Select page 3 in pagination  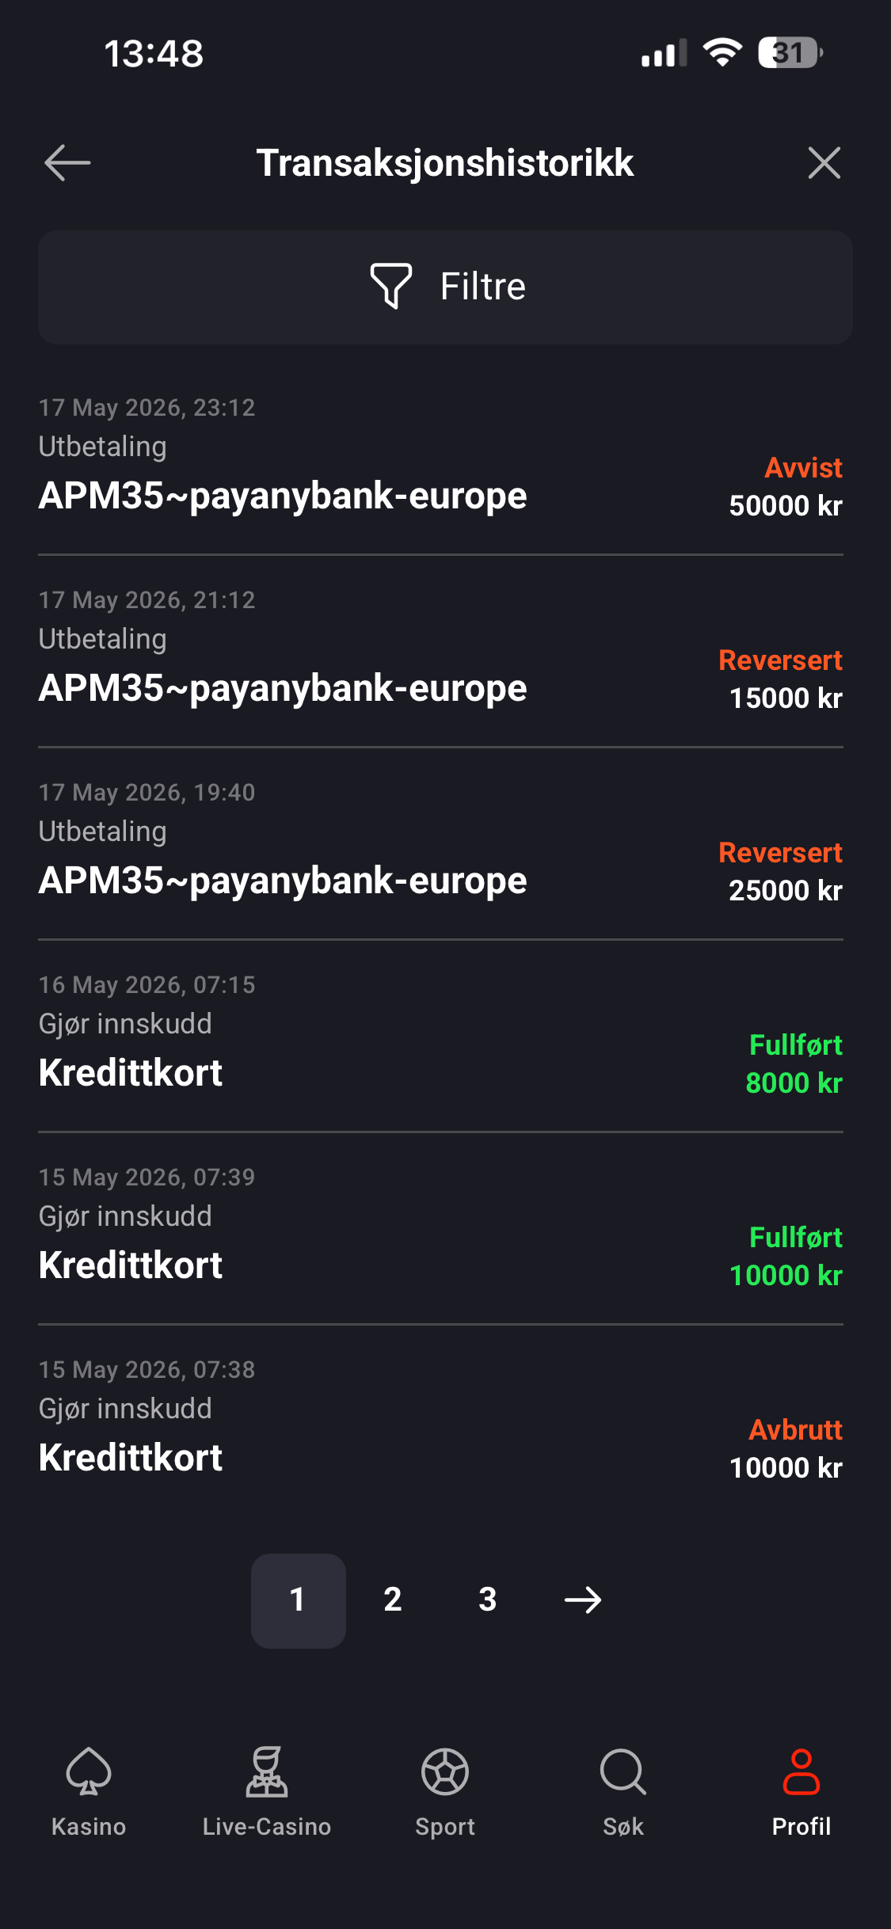coord(488,1600)
